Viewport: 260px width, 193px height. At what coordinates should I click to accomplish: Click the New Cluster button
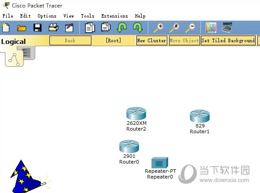tap(151, 40)
